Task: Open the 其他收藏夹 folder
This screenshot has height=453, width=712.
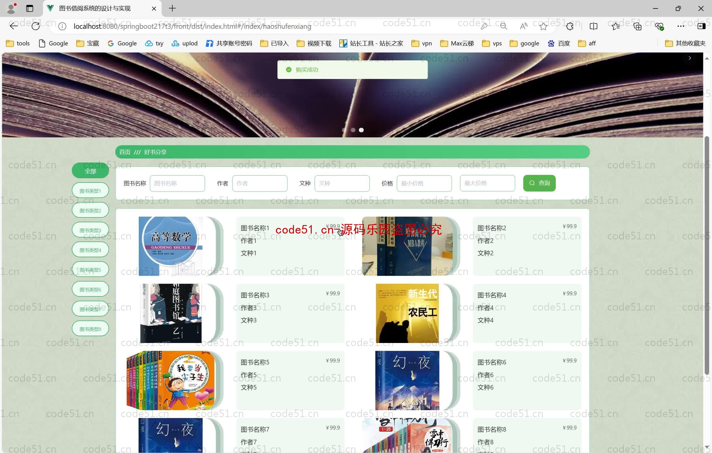Action: (x=685, y=43)
